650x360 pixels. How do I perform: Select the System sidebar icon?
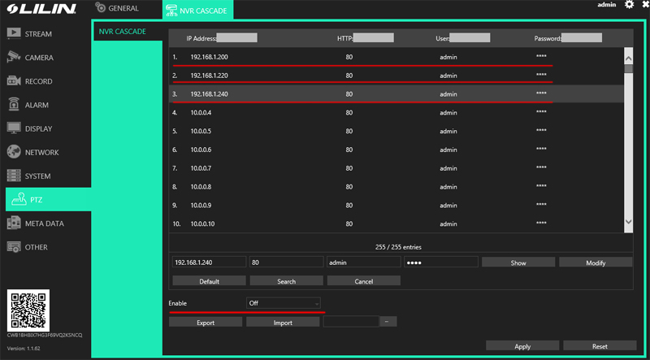click(x=14, y=176)
